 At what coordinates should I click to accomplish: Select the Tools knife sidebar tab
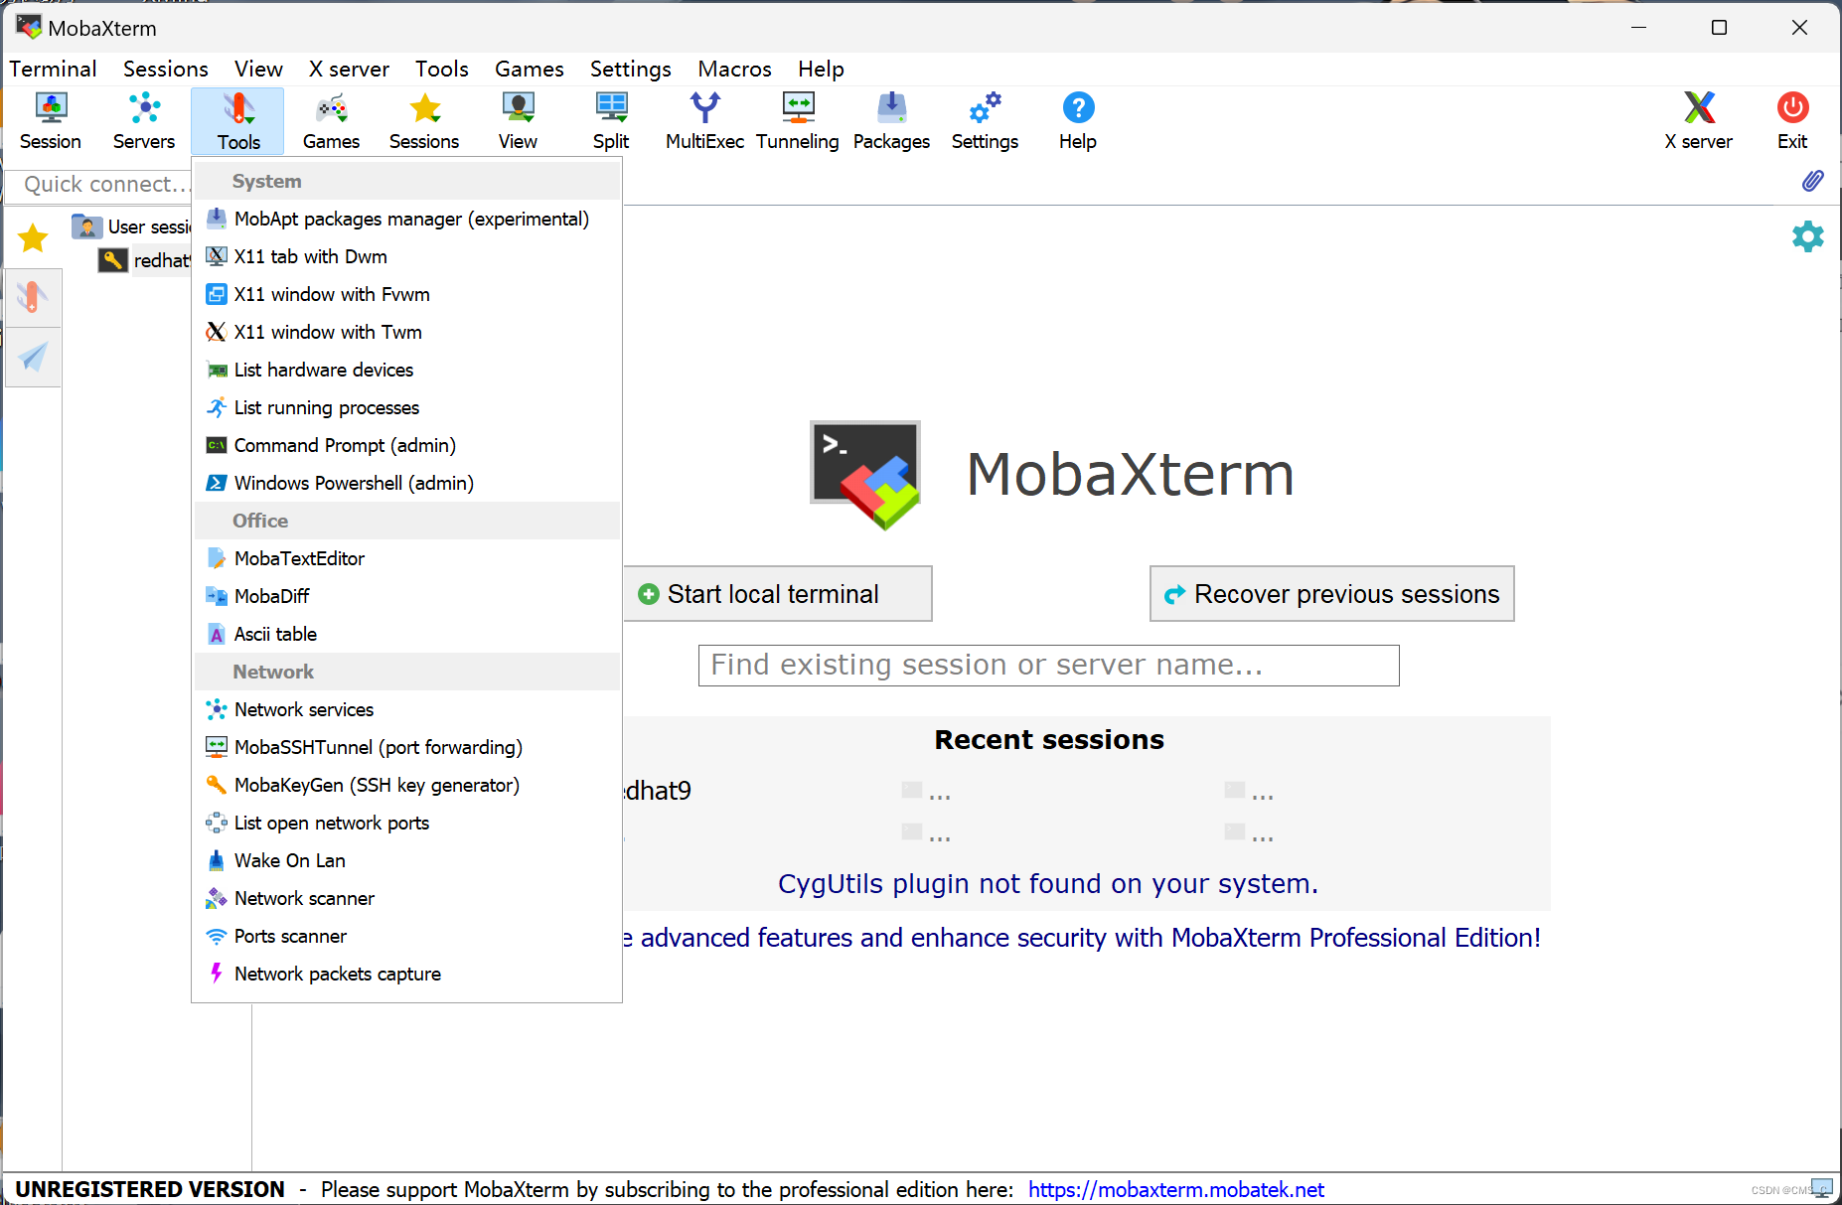pos(33,297)
